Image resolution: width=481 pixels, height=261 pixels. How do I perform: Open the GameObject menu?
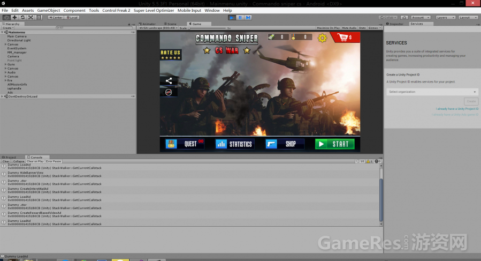tap(49, 11)
